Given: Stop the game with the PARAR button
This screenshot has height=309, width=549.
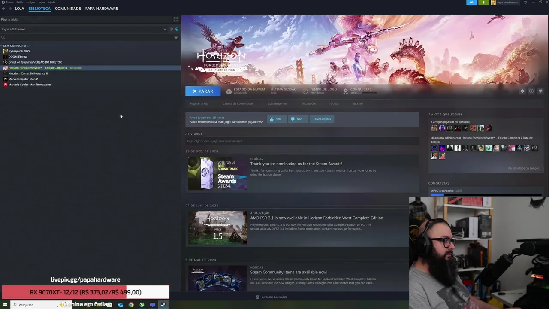Looking at the screenshot, I should click(x=203, y=91).
